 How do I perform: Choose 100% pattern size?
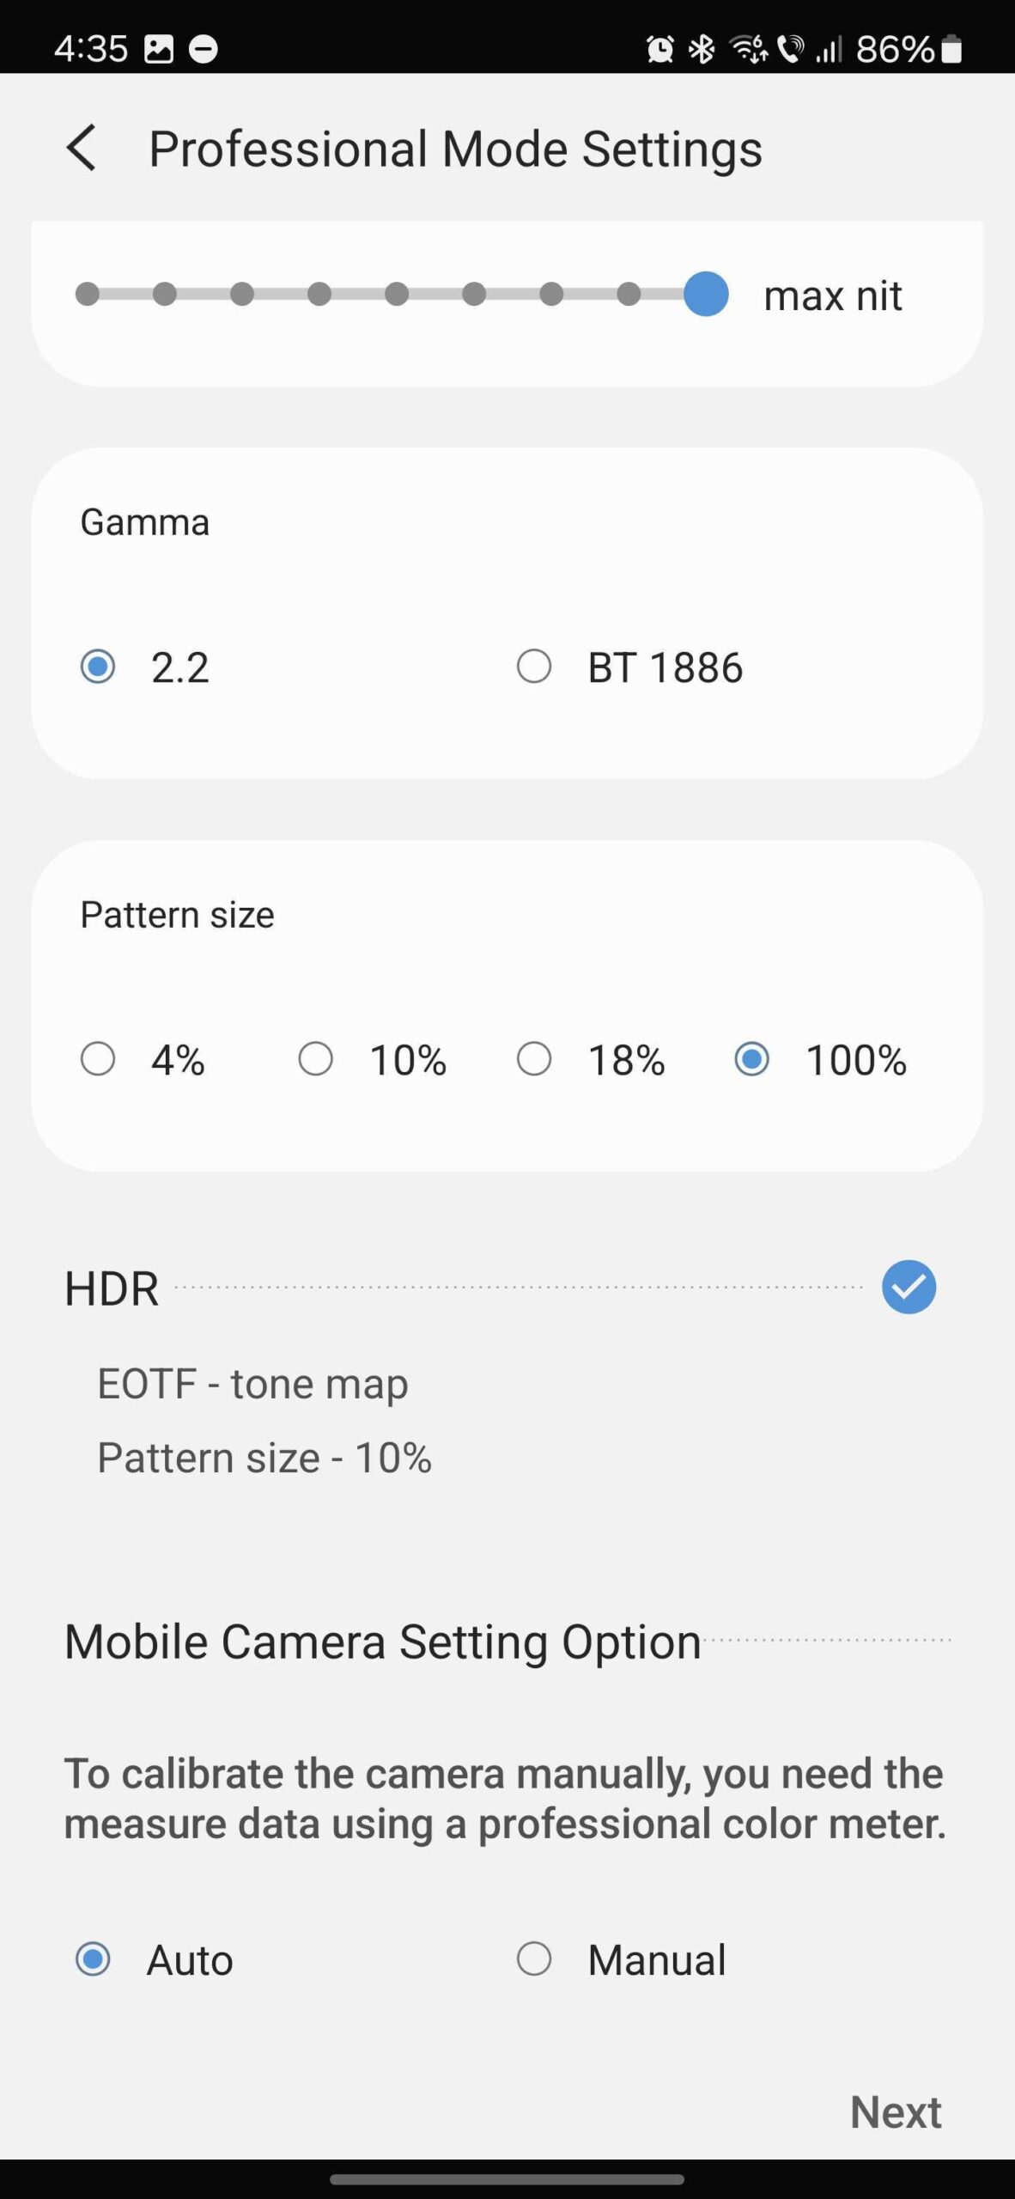tap(752, 1059)
